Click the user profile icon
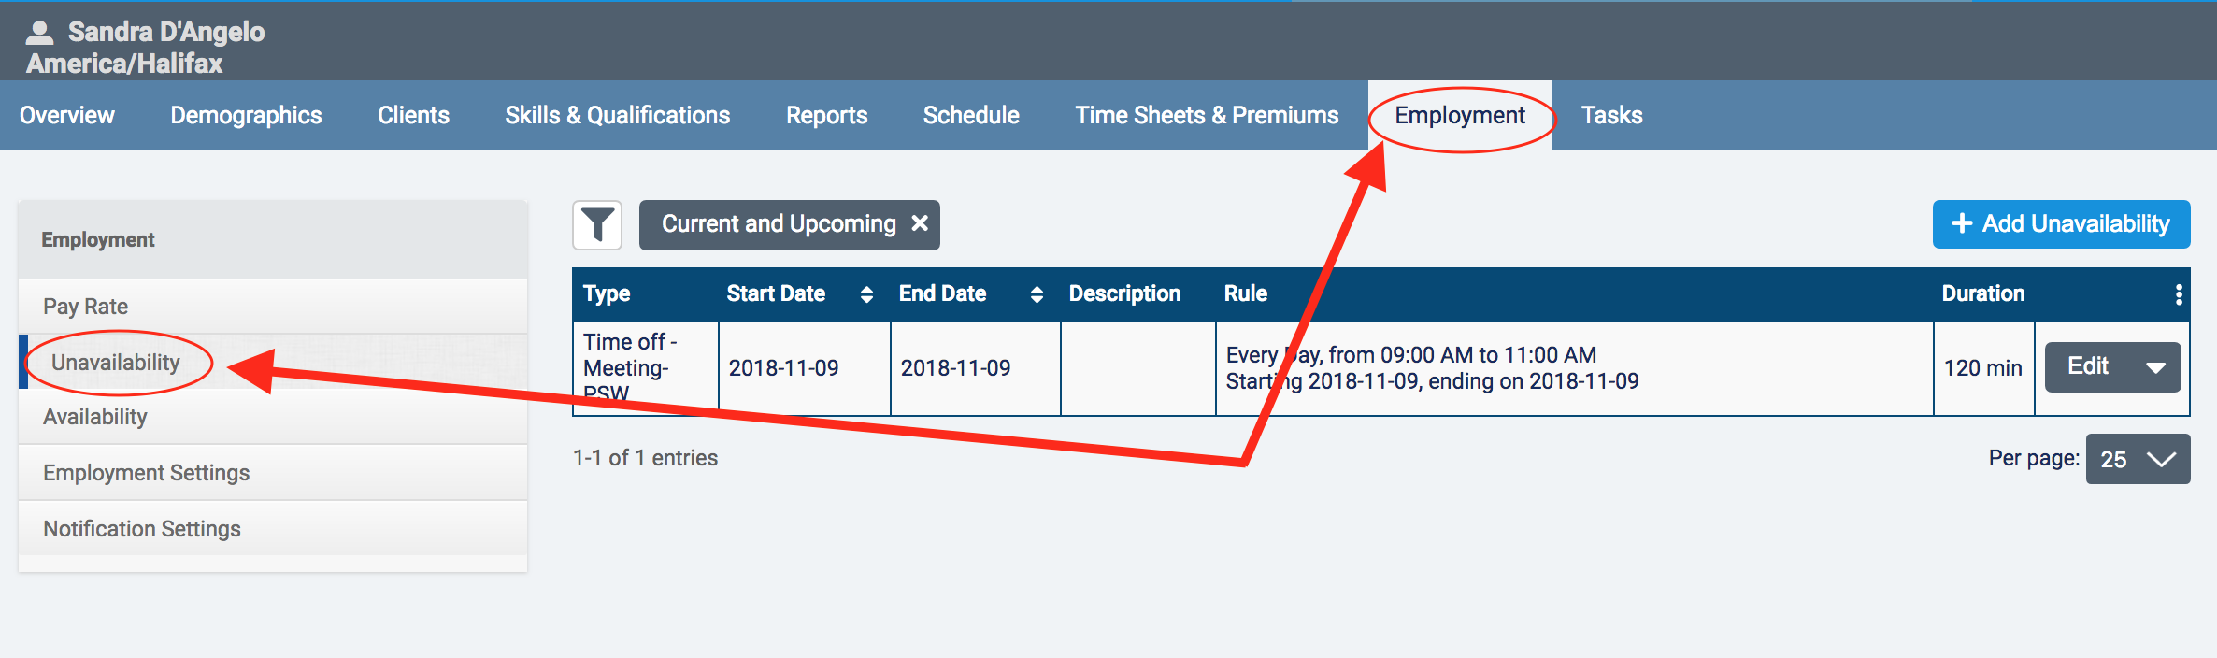This screenshot has height=658, width=2217. click(x=39, y=33)
